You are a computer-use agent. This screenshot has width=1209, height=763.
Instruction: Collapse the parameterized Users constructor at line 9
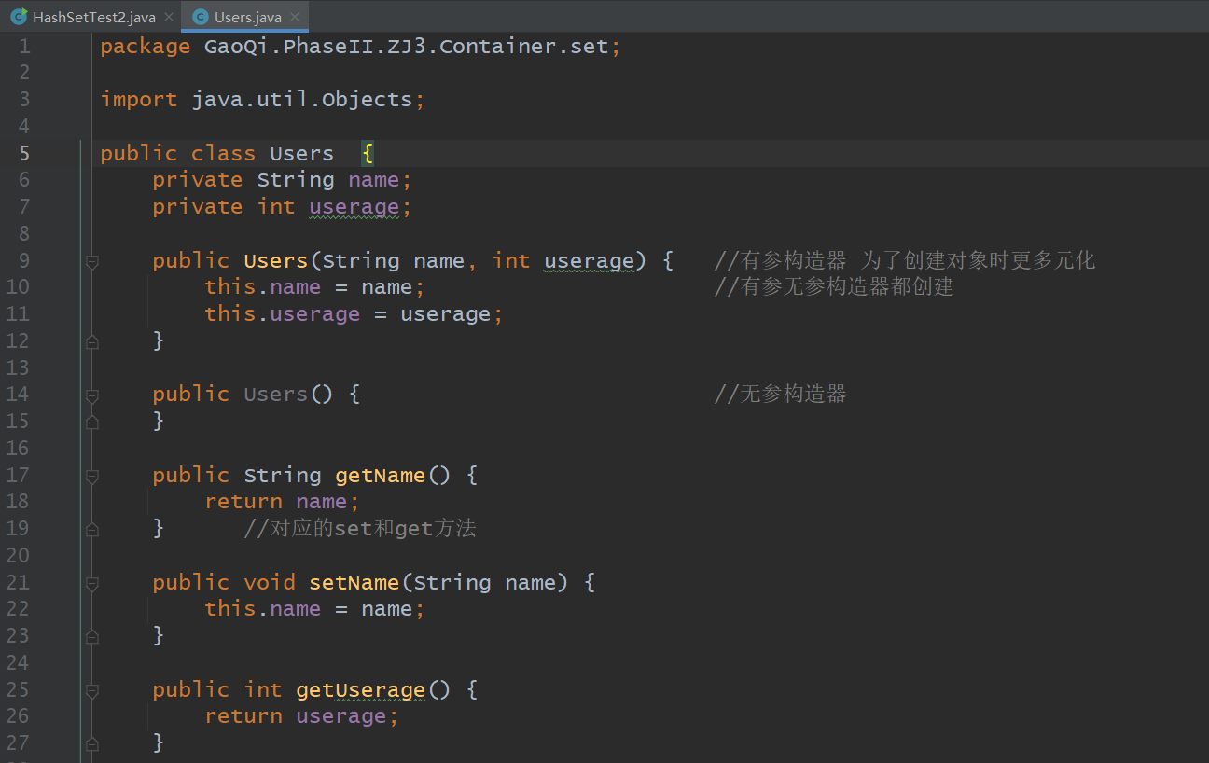[91, 262]
